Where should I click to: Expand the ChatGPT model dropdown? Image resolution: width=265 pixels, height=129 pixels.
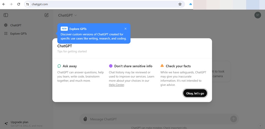(68, 15)
